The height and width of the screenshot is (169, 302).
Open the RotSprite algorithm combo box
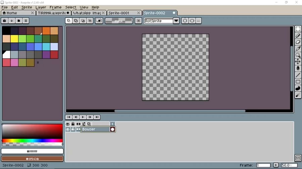pyautogui.click(x=158, y=21)
